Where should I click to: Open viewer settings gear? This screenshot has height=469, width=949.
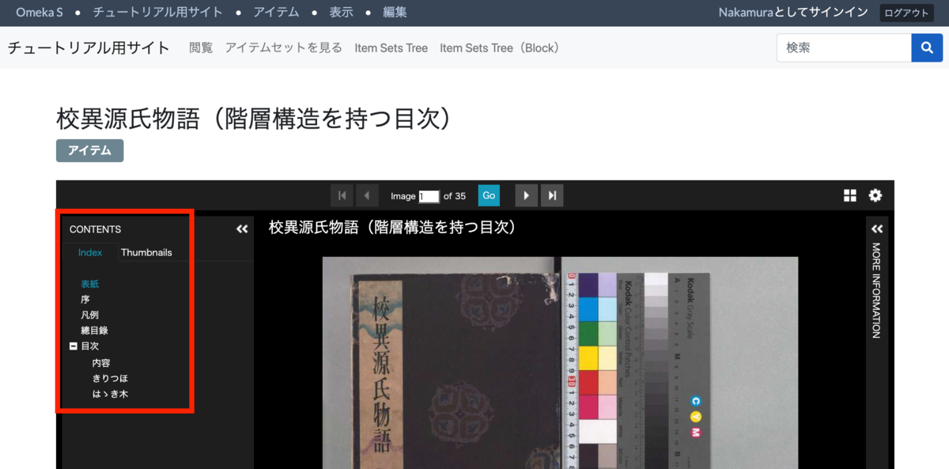click(875, 195)
